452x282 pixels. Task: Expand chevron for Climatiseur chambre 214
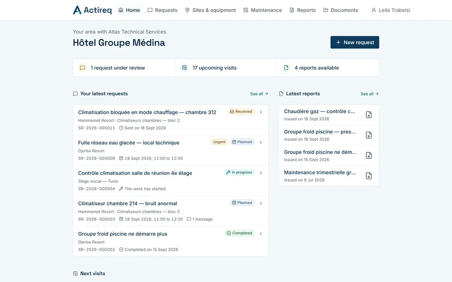point(260,204)
